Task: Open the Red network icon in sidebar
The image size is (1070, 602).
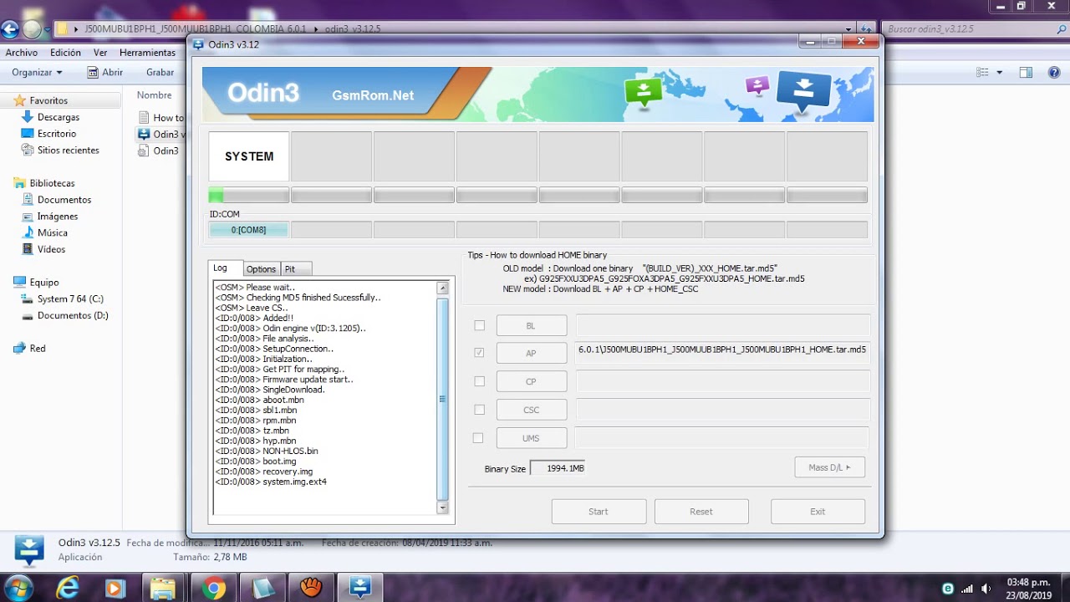Action: click(19, 348)
